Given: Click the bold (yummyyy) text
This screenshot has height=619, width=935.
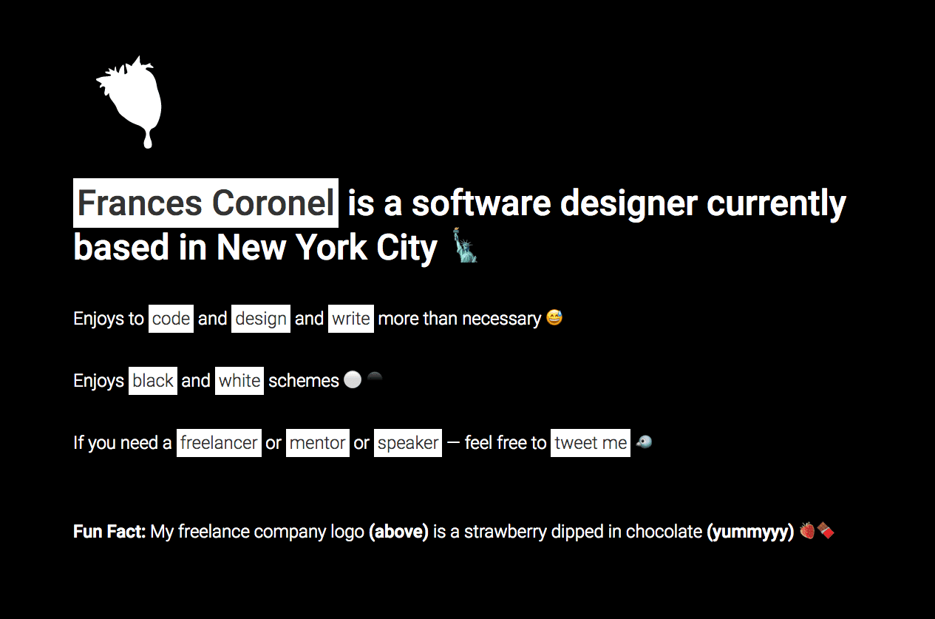Looking at the screenshot, I should coord(750,532).
